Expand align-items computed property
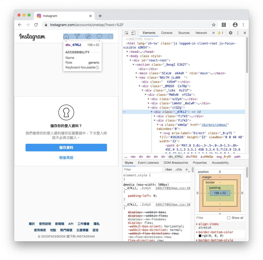 (x=197, y=224)
